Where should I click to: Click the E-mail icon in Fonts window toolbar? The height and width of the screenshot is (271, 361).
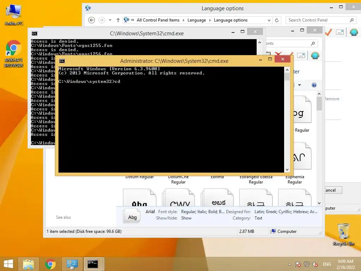point(301,55)
